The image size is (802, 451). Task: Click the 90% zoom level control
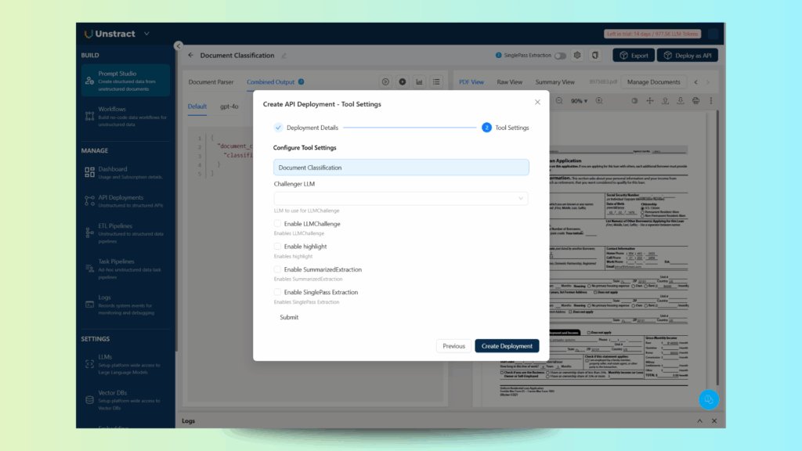coord(578,101)
